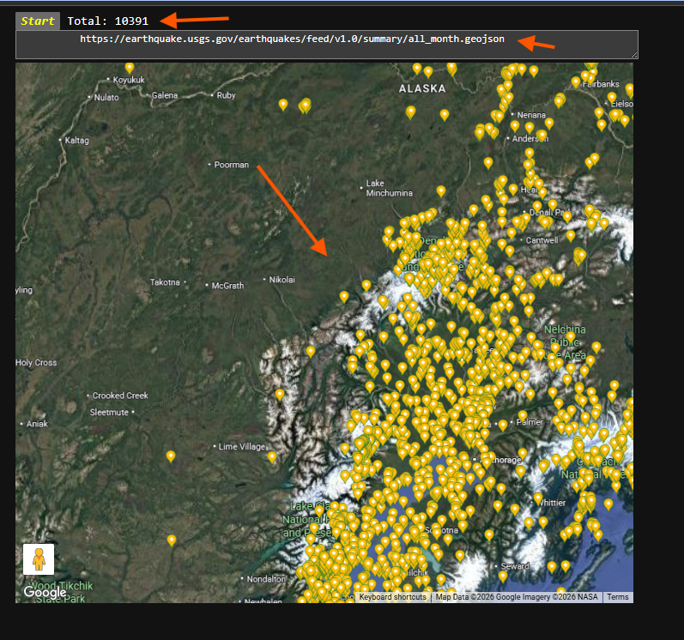Click the Street View Pegman icon
This screenshot has width=684, height=640.
(x=39, y=559)
